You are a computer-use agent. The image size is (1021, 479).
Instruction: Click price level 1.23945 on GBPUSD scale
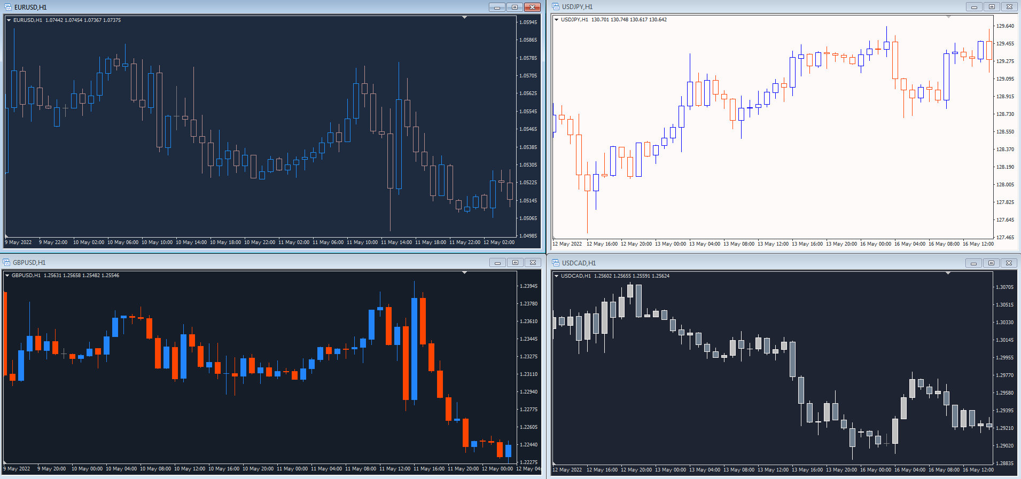click(x=528, y=286)
